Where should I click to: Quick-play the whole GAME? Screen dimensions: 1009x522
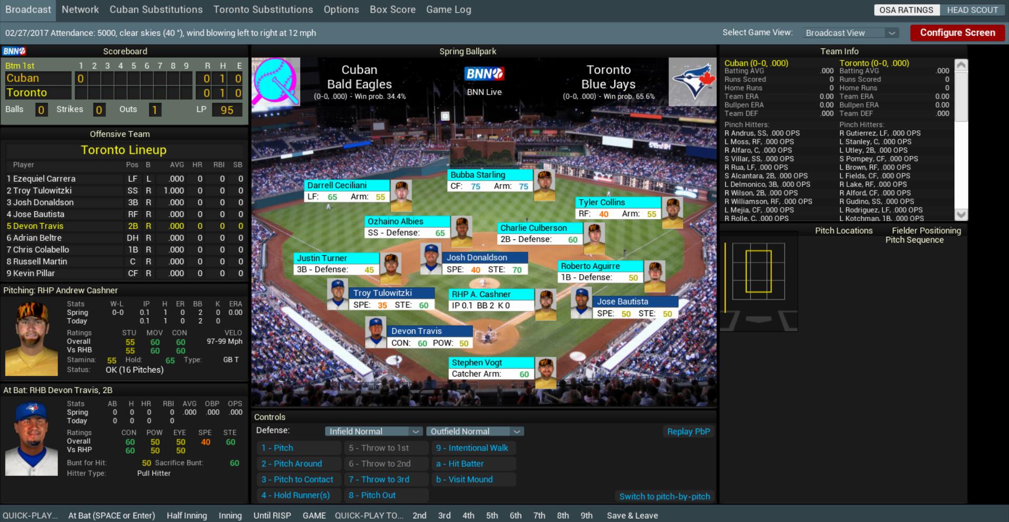click(314, 516)
